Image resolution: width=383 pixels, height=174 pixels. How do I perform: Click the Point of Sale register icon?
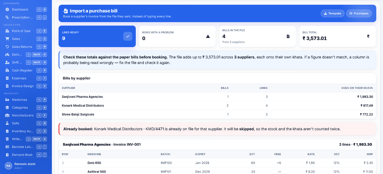coord(7,31)
